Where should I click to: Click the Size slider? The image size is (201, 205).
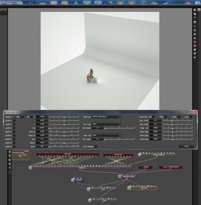(64, 139)
